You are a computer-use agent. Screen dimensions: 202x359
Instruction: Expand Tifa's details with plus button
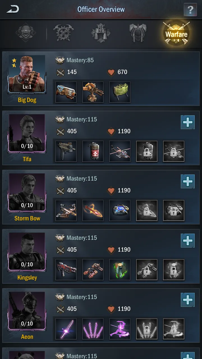[x=188, y=122]
